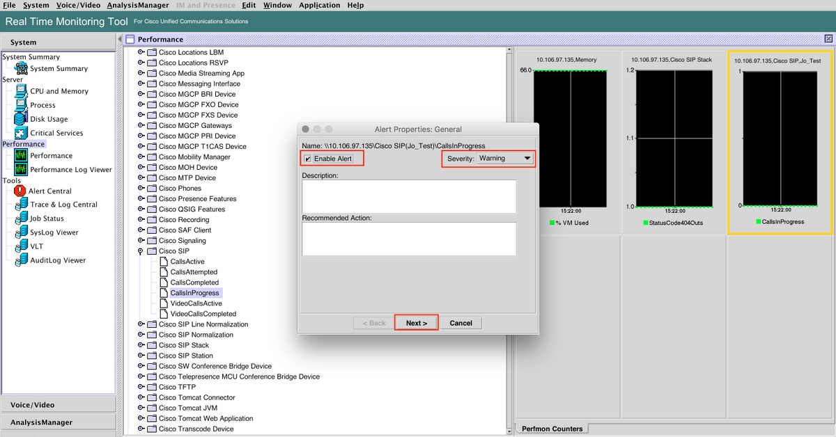Screen dimensions: 836x437
Task: Select Cisco SIP Normalization tree item
Action: pyautogui.click(x=196, y=335)
